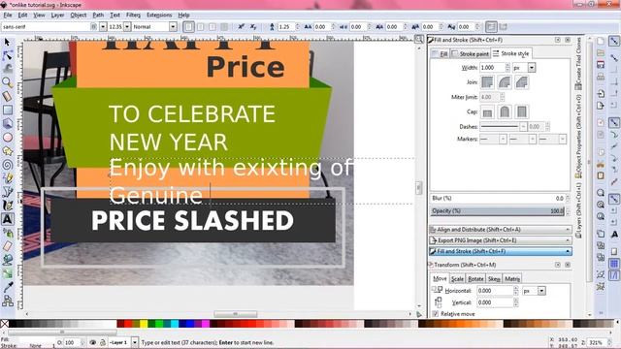Screen dimensions: 621x349
Task: Click the Fill and Stroke docked panel bar
Action: point(501,251)
